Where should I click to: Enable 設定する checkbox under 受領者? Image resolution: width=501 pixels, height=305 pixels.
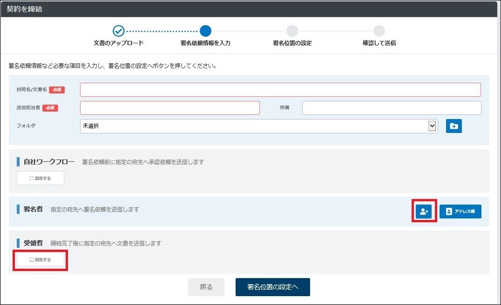pyautogui.click(x=40, y=260)
